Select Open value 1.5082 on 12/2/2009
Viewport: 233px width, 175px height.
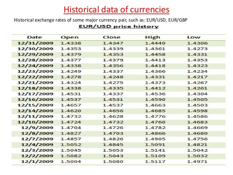(x=71, y=156)
